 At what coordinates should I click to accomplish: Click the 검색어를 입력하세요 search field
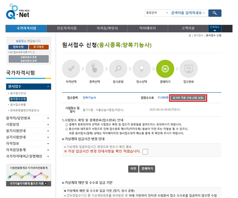188,13
